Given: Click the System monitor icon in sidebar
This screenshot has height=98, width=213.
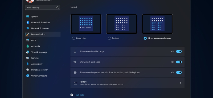Looking at the screenshot, I should (x=28, y=16).
